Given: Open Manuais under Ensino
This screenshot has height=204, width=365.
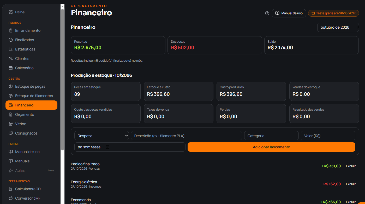Looking at the screenshot, I should point(31,161).
